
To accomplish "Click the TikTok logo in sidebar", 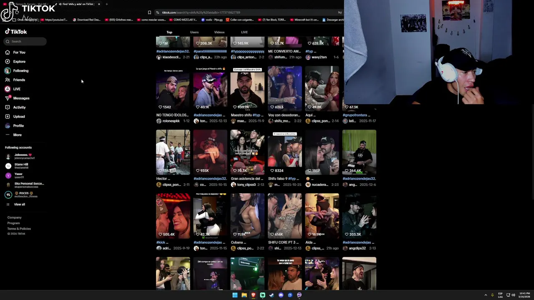I will pyautogui.click(x=16, y=32).
